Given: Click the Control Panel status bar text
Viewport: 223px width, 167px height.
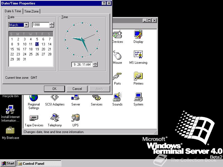Looking at the screenshot, I should coord(54,132).
